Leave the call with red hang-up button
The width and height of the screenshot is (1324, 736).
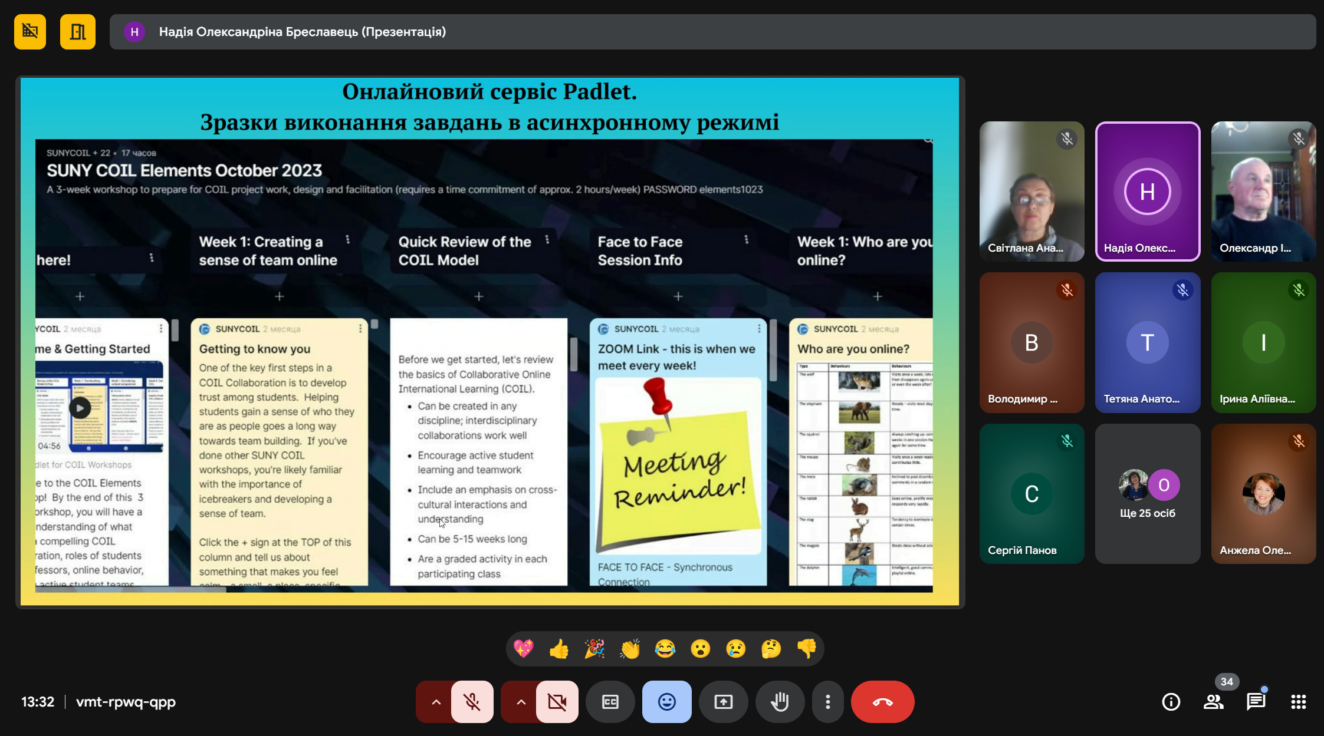[x=882, y=702]
